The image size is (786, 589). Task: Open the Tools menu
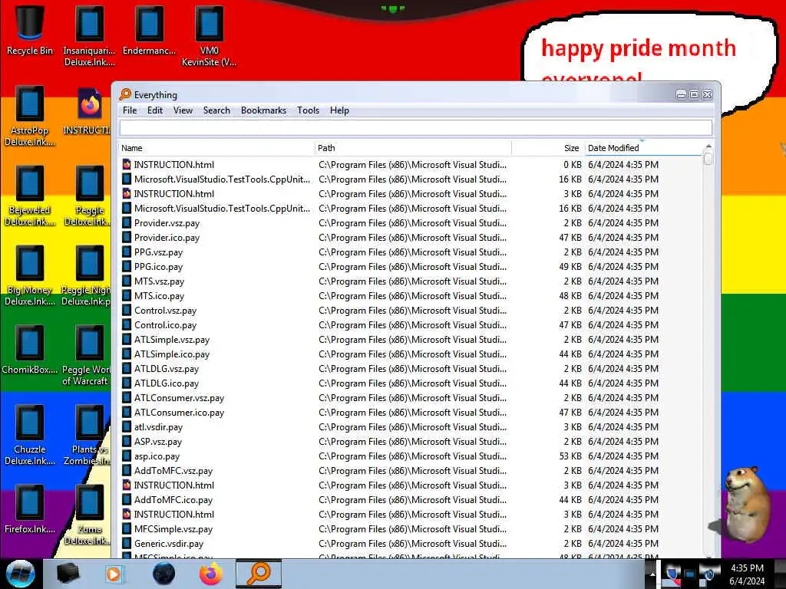pos(308,110)
